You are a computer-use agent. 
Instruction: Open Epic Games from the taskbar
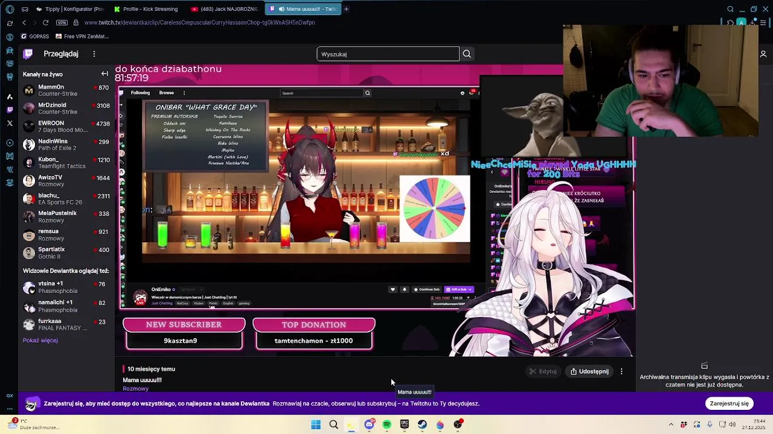tap(405, 424)
